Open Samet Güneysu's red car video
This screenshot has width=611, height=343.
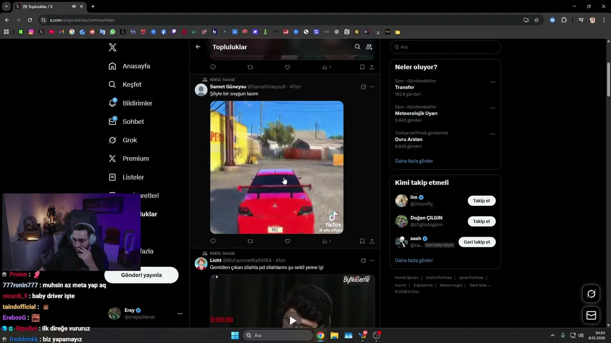(x=277, y=167)
